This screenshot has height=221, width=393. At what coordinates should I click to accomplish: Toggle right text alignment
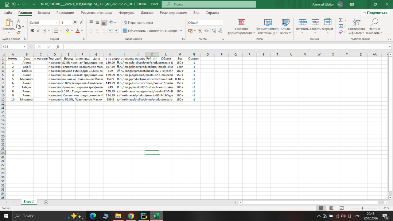(x=103, y=31)
